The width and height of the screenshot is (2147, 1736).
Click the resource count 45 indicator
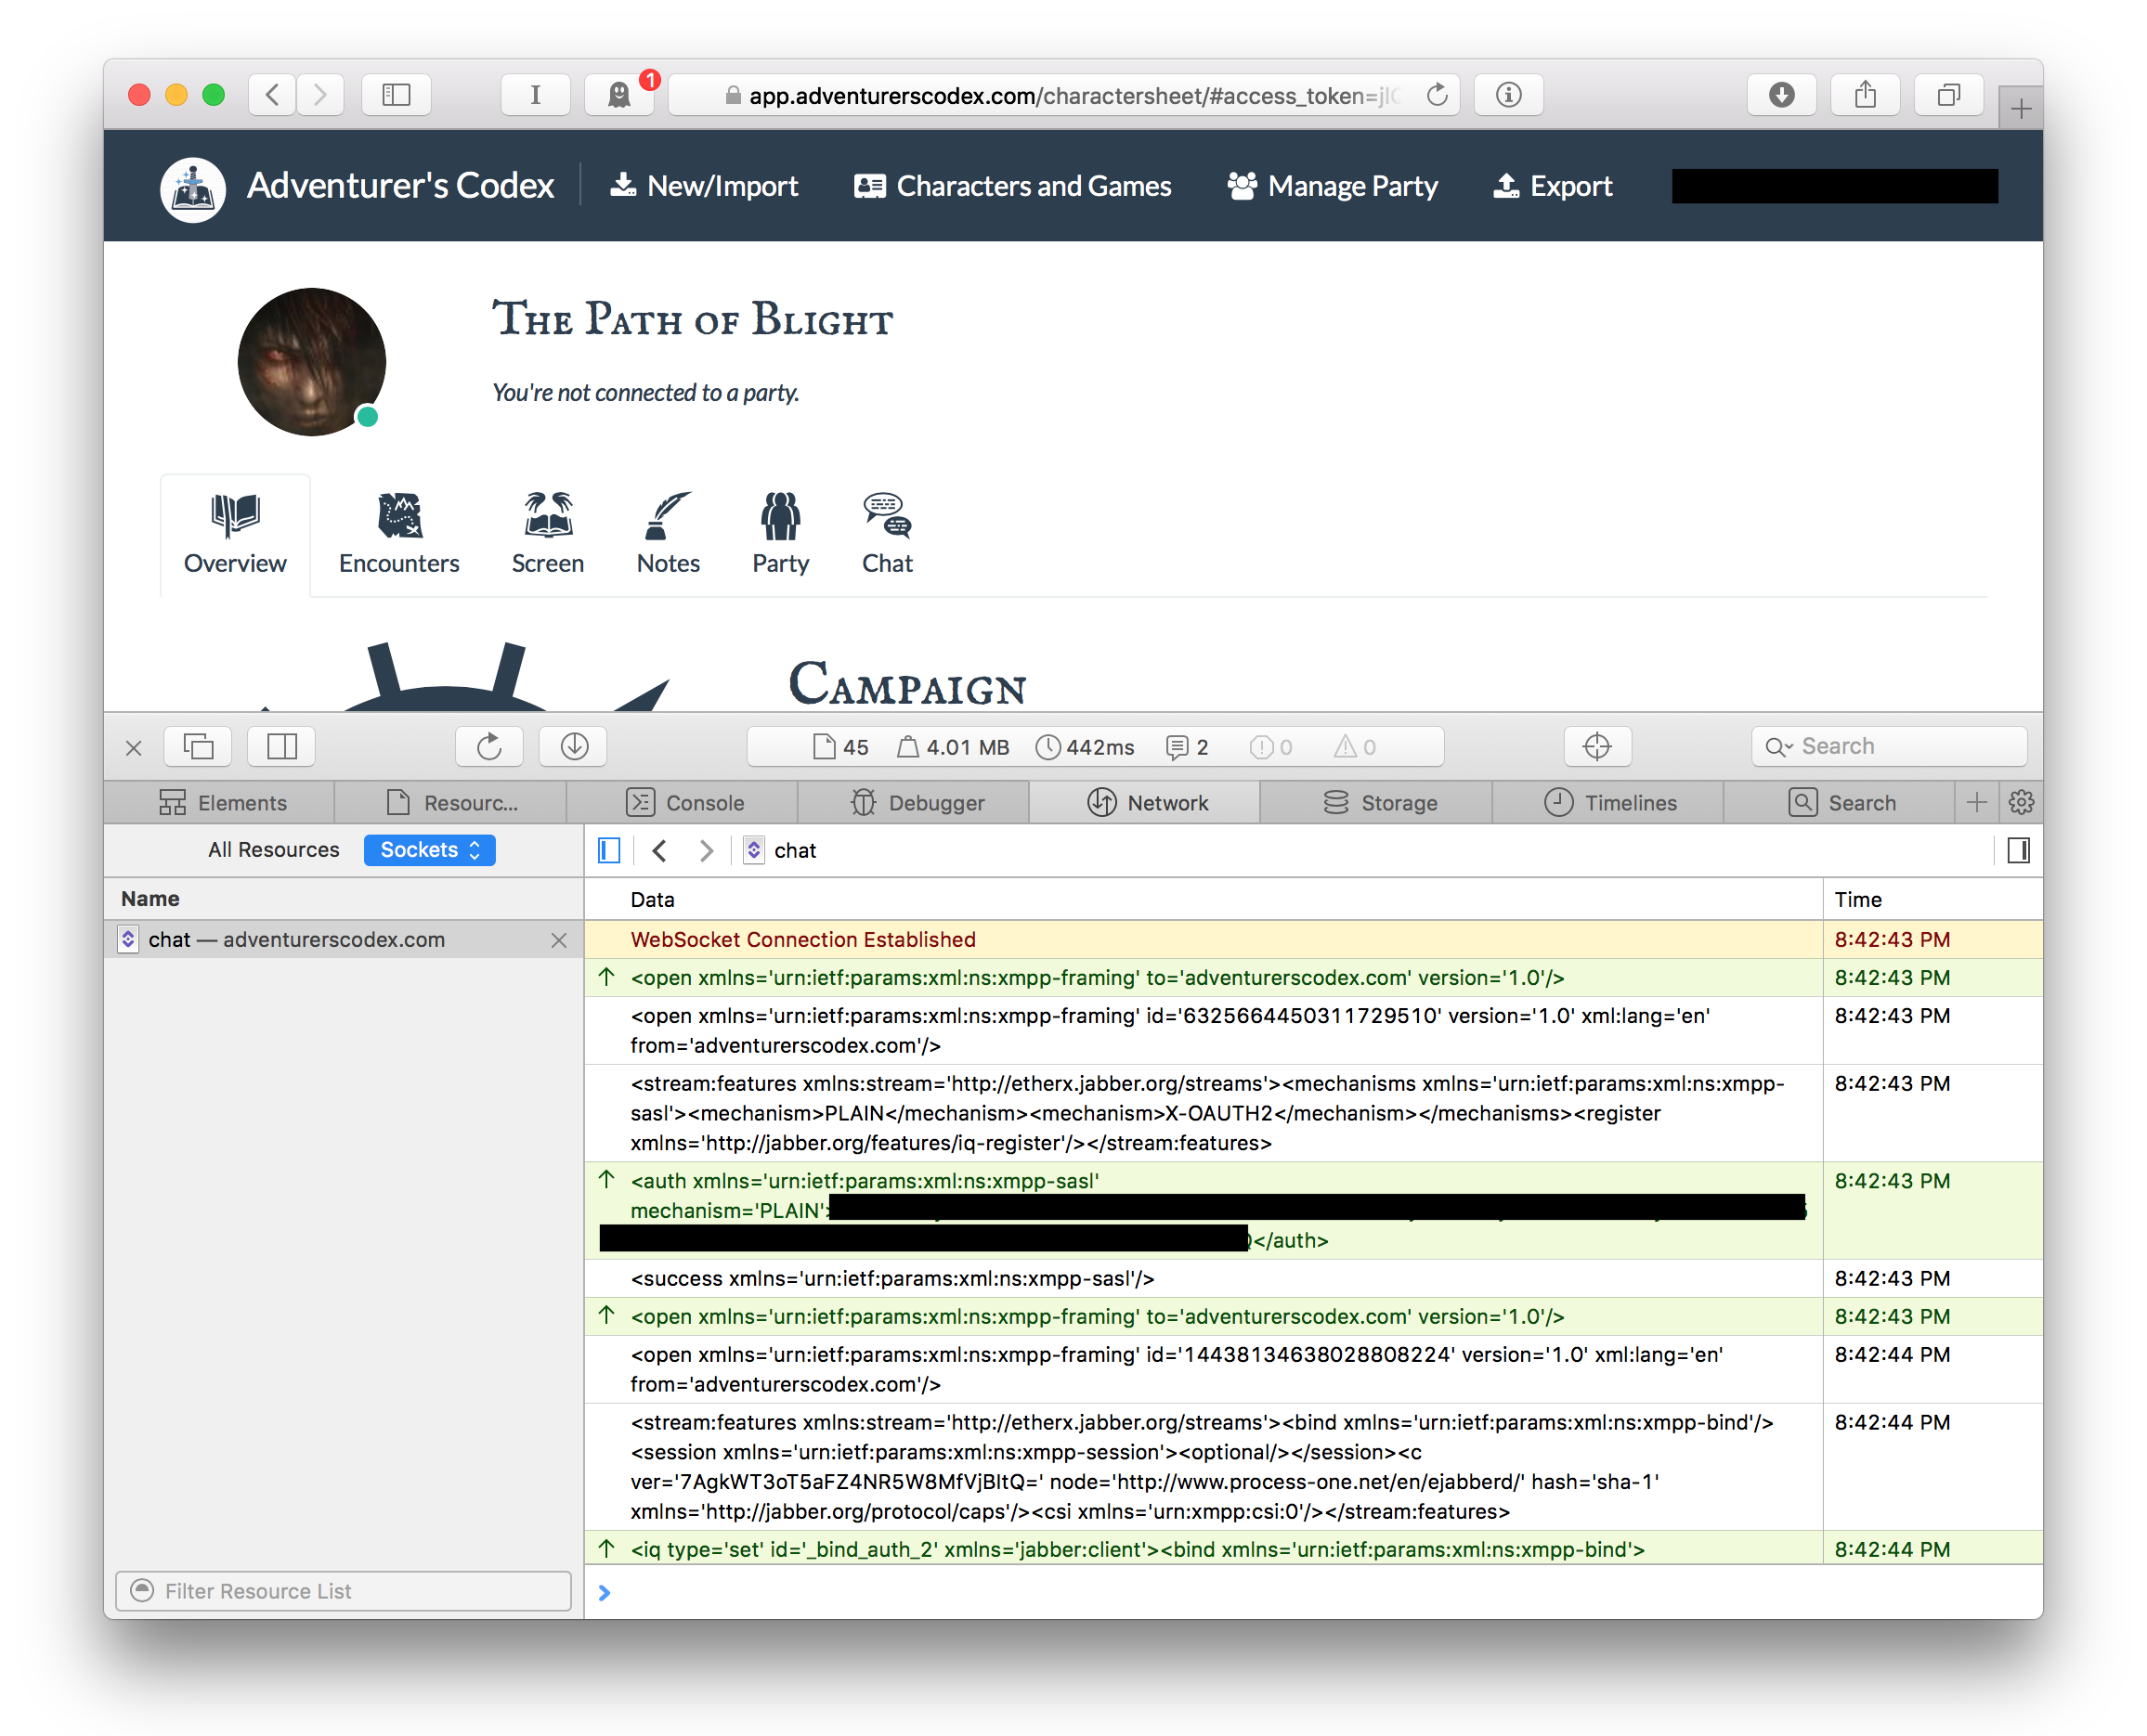click(x=840, y=747)
